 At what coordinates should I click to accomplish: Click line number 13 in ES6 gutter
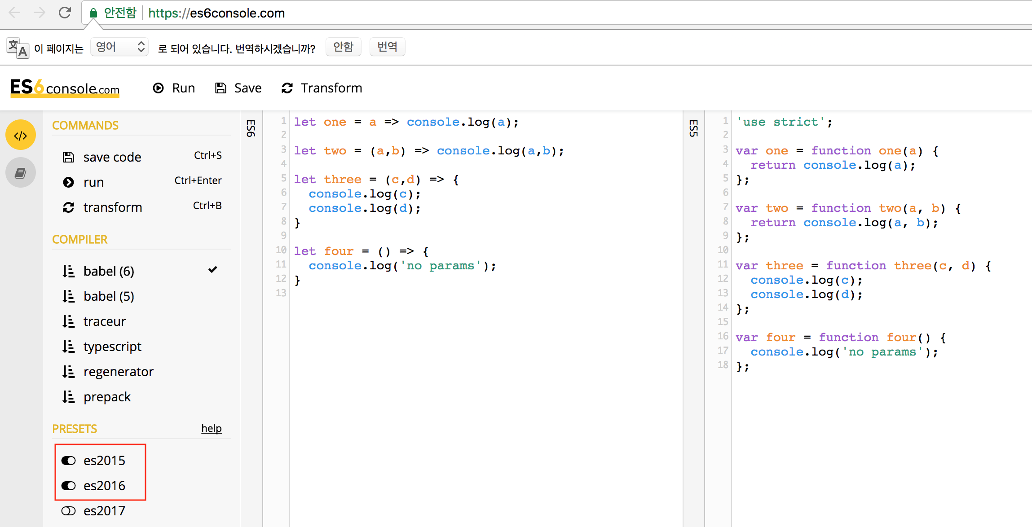coord(281,293)
